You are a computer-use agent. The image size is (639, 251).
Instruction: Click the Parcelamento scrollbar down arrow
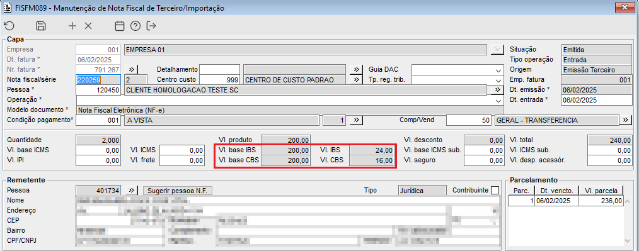pyautogui.click(x=628, y=241)
